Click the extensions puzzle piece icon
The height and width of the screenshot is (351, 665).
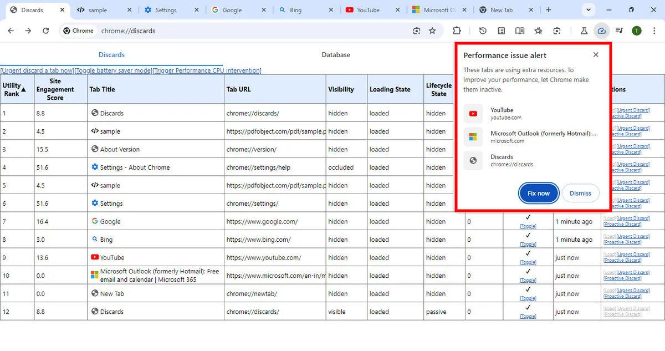457,30
